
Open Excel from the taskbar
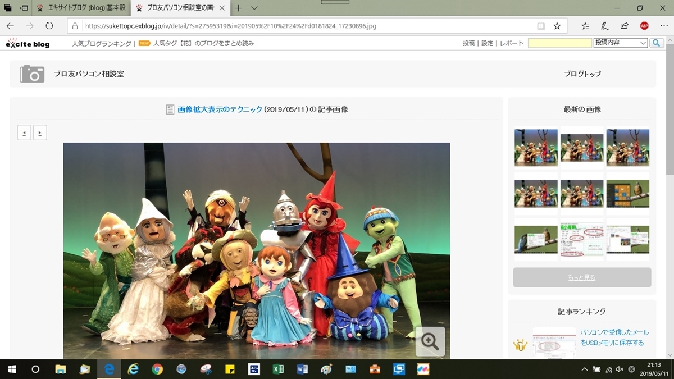[x=278, y=369]
